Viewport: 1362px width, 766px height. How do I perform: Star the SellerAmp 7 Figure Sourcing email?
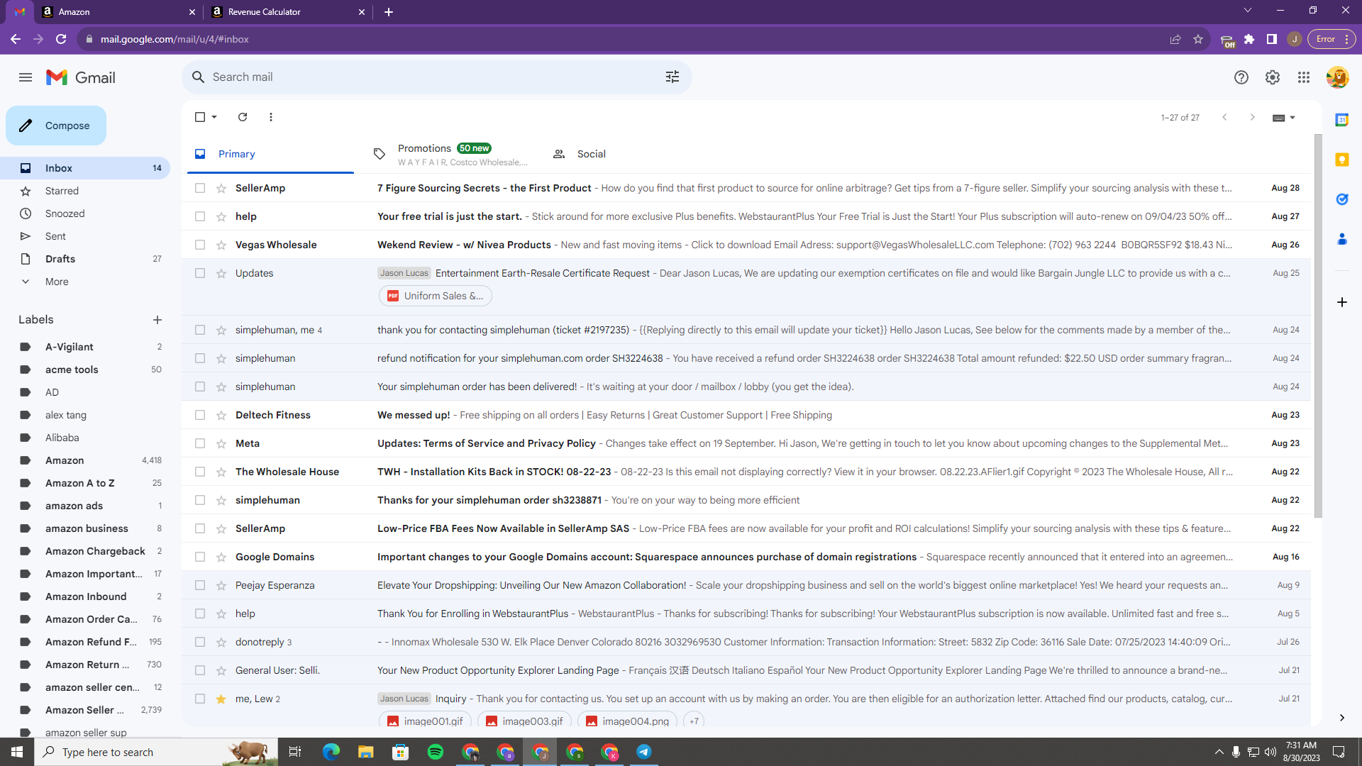click(221, 188)
